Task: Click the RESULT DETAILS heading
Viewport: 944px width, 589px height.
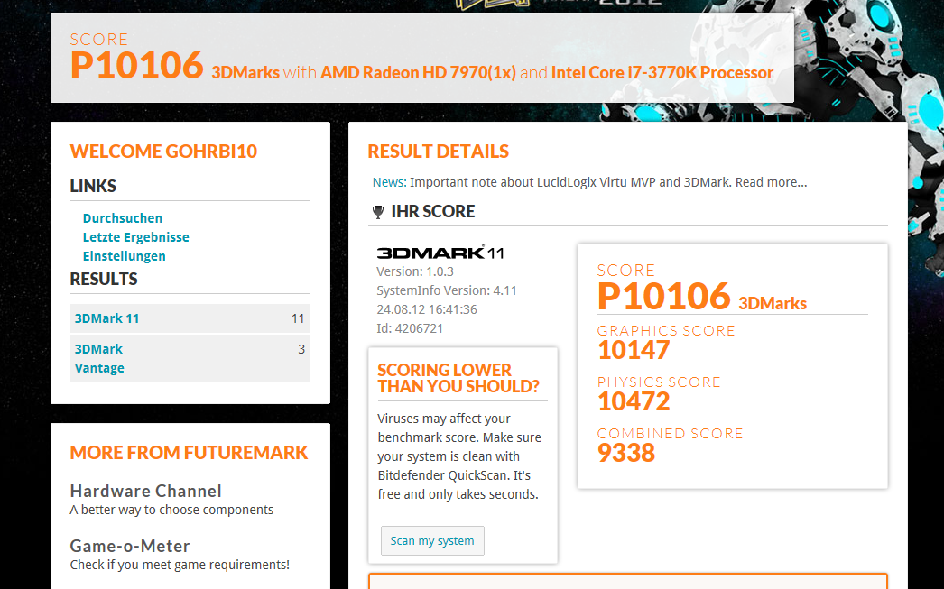Action: pyautogui.click(x=439, y=151)
